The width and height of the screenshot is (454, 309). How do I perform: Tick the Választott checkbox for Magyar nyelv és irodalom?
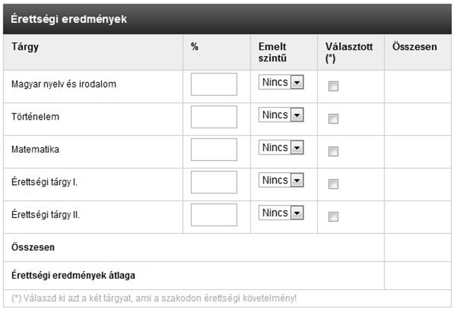point(333,86)
